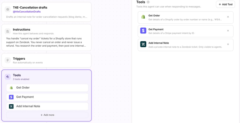Open the Triggers card
Image resolution: width=240 pixels, height=123 pixels.
click(46, 60)
